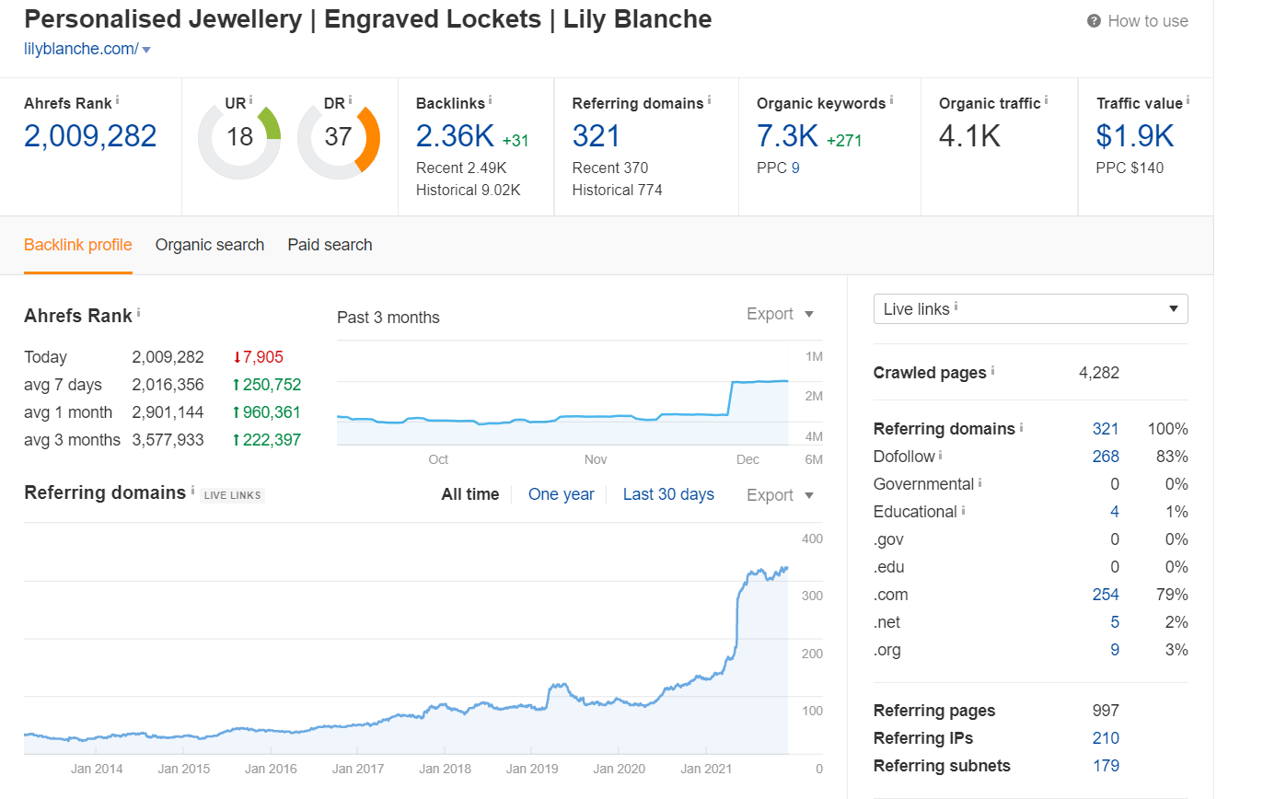Open the $1.9K traffic value

click(x=1135, y=136)
